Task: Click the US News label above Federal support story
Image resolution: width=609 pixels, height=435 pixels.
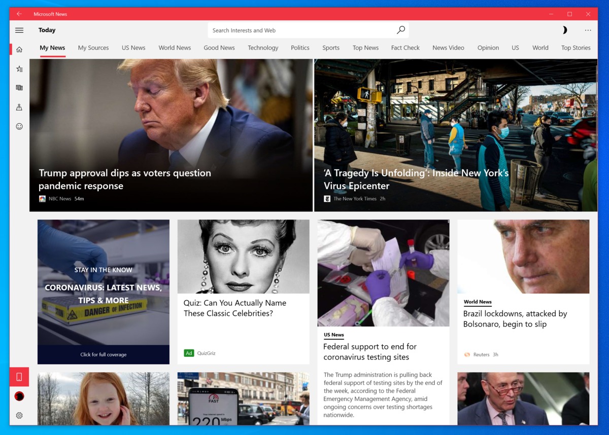Action: tap(334, 335)
